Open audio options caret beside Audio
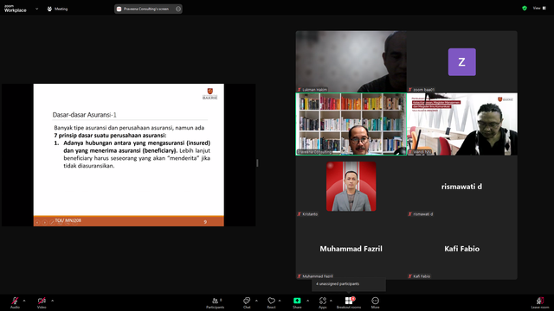Viewport: 554px width, 311px height. [x=24, y=301]
